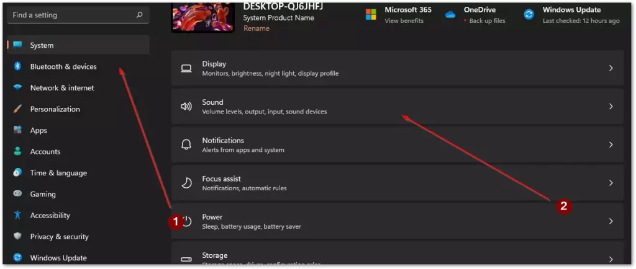Open Microsoft 365 View benefits

tap(404, 20)
